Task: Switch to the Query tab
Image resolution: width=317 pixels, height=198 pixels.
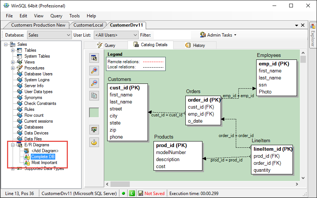Action: pyautogui.click(x=106, y=45)
